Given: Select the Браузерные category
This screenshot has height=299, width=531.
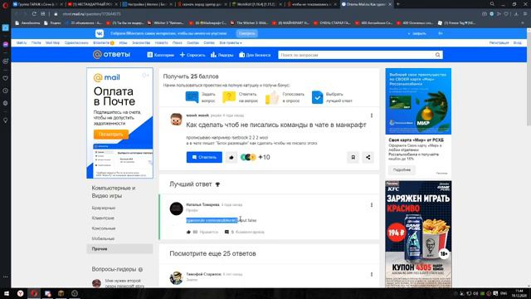Looking at the screenshot, I should tap(103, 208).
